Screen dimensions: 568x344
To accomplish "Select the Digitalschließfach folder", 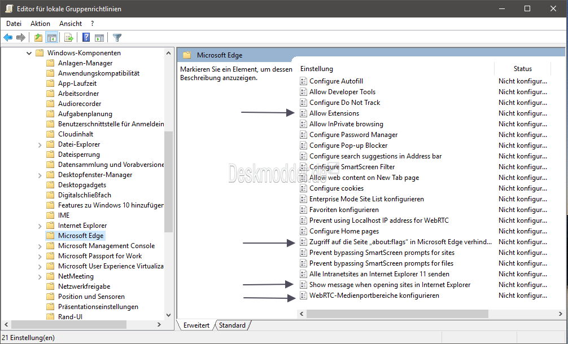I will coord(84,195).
